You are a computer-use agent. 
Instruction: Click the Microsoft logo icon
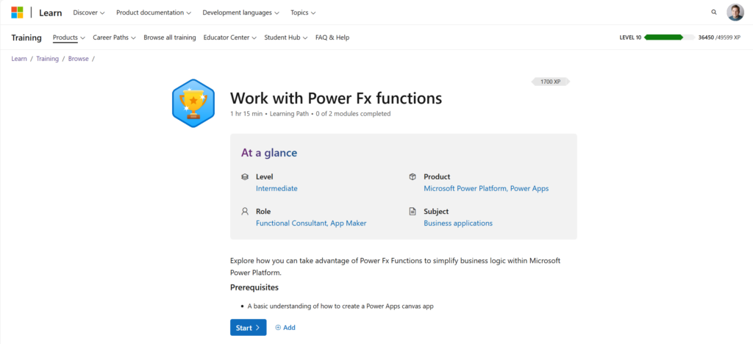(18, 12)
